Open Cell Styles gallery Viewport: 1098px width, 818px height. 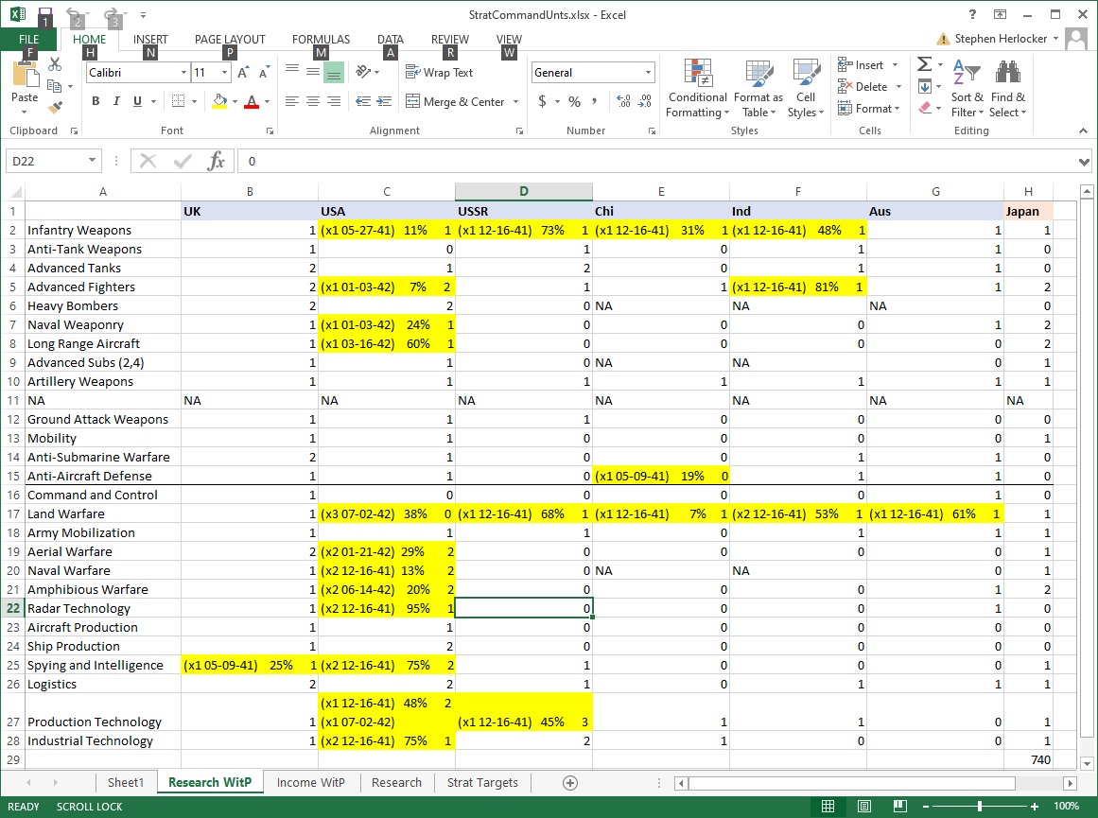(805, 89)
